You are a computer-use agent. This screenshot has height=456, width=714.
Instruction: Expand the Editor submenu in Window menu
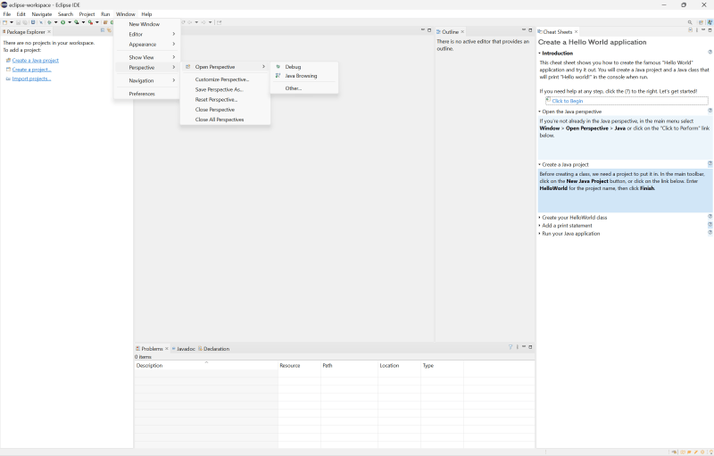pos(147,34)
